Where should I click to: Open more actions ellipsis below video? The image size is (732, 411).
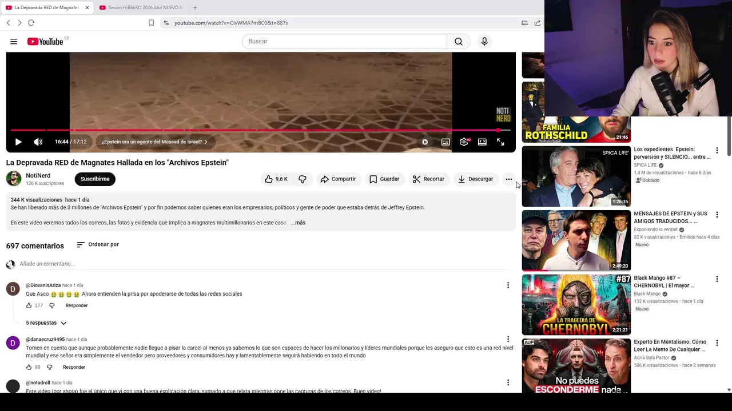[x=509, y=179]
